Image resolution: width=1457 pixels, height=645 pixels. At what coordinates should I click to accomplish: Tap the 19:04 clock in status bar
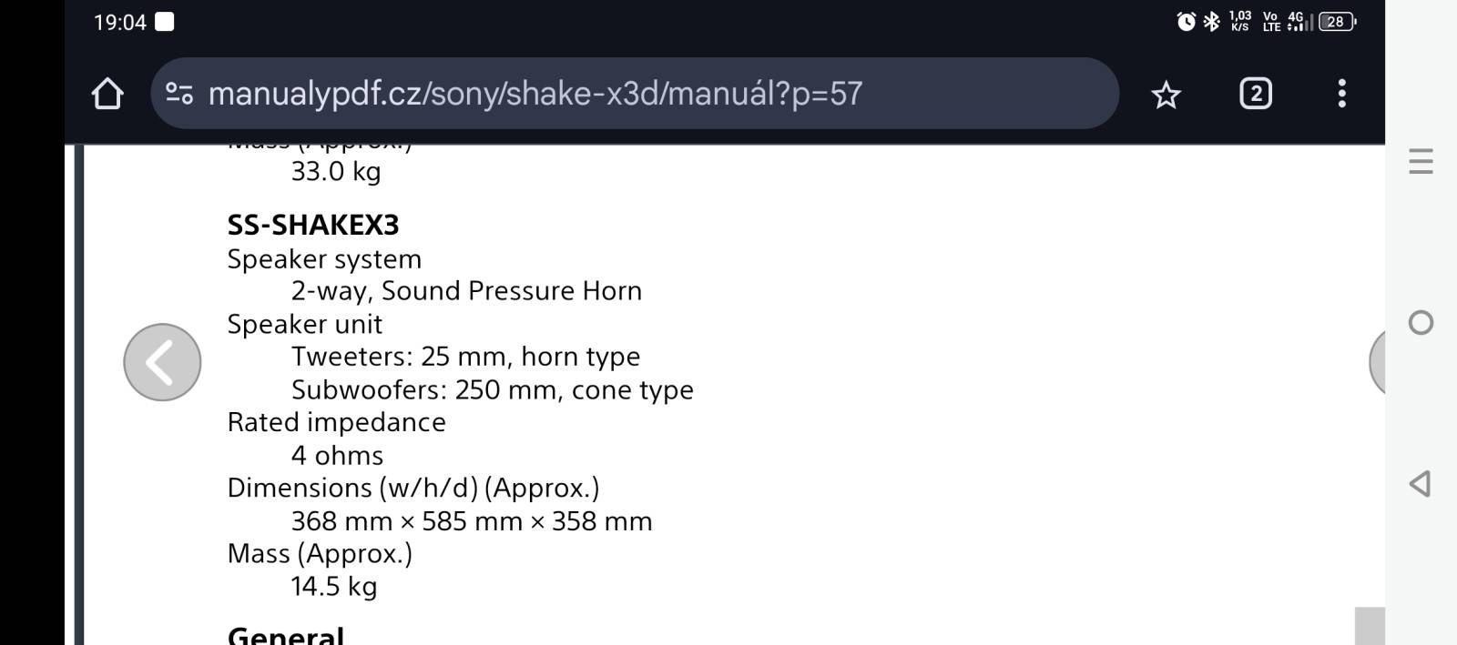[120, 23]
